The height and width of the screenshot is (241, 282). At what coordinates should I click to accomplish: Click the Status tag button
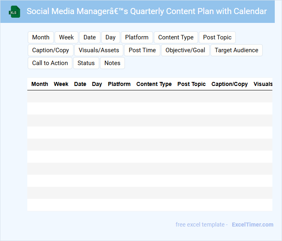click(x=86, y=63)
